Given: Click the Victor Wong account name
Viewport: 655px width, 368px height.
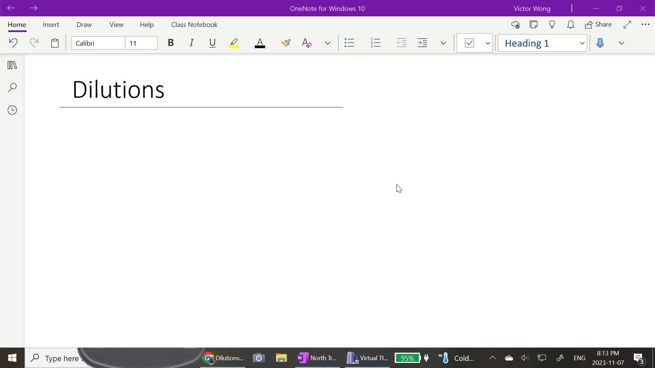Looking at the screenshot, I should pyautogui.click(x=532, y=8).
